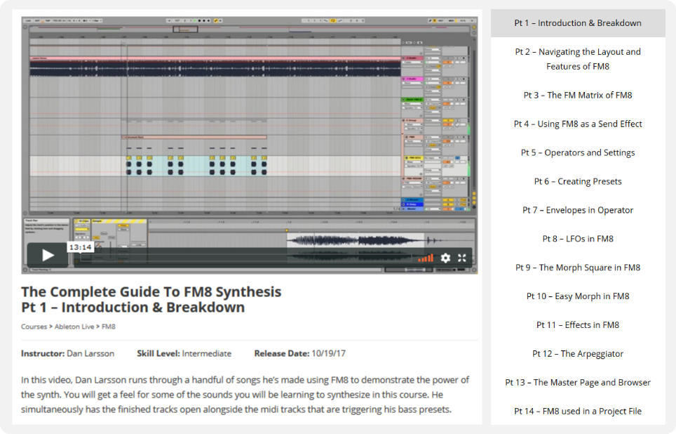Open the FM8 breadcrumb link
The width and height of the screenshot is (676, 434).
click(x=109, y=327)
